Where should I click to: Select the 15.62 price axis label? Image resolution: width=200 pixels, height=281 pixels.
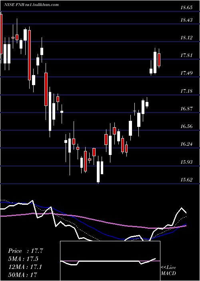pos(186,180)
